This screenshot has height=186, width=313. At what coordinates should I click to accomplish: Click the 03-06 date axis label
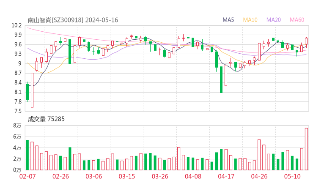click(93, 176)
